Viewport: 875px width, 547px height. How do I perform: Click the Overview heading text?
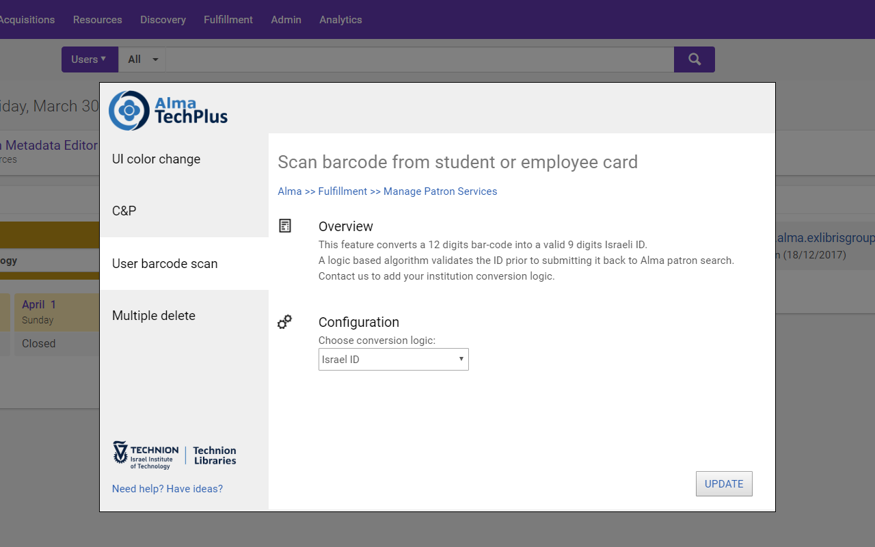coord(346,226)
